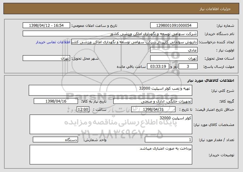Click the label تاریخ نیاز به کالا
This screenshot has width=243, height=172.
[94, 102]
